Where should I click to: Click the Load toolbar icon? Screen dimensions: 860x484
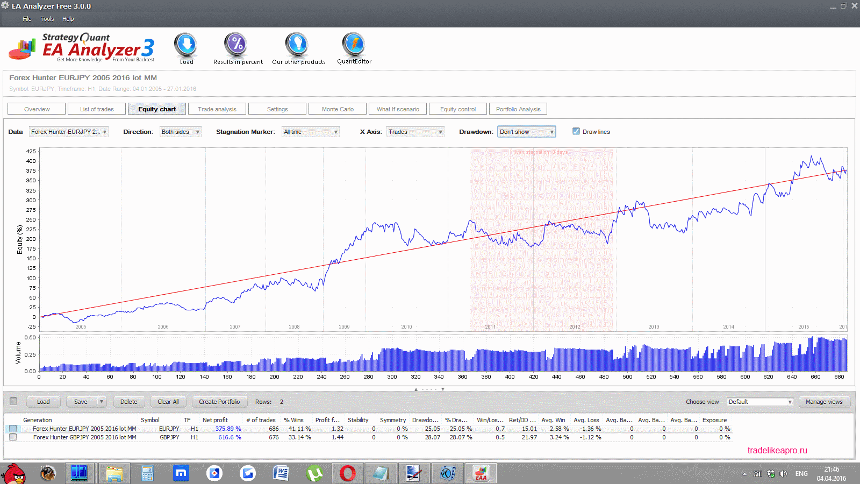(185, 45)
